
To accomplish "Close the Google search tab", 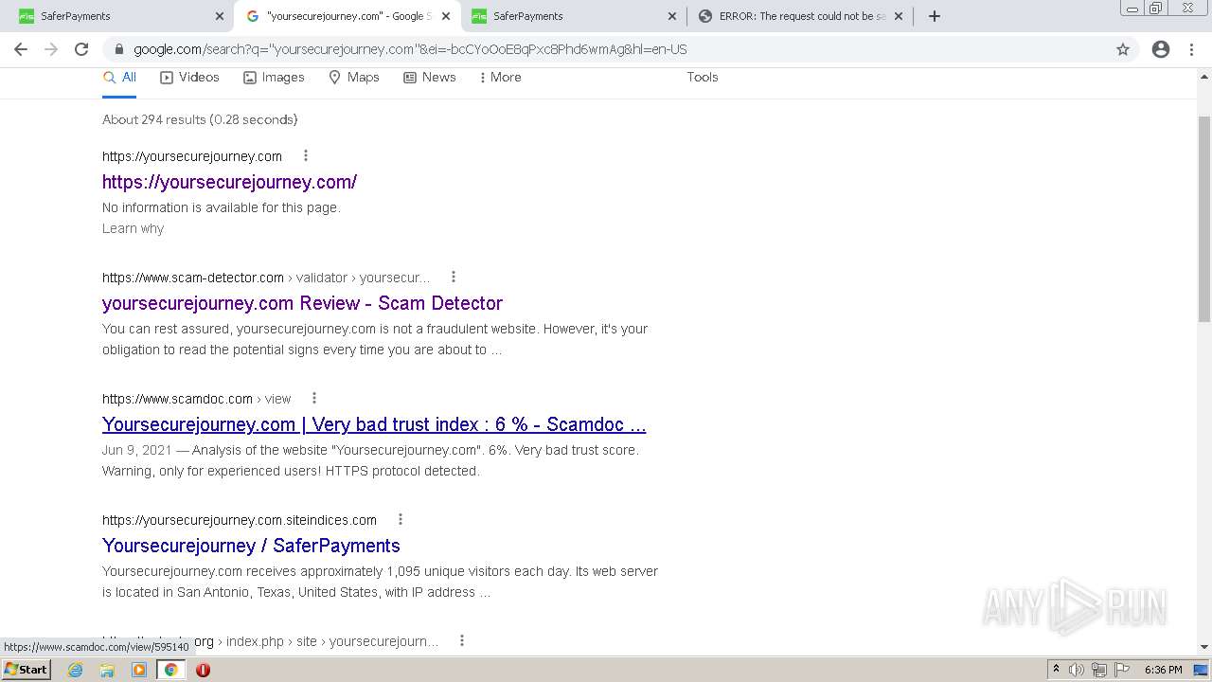I will coord(446,16).
